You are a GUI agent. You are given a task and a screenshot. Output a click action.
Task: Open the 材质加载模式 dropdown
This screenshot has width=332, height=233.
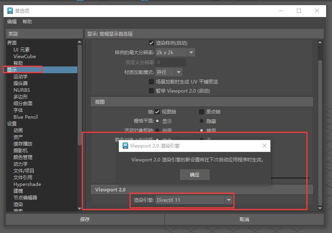(x=178, y=72)
